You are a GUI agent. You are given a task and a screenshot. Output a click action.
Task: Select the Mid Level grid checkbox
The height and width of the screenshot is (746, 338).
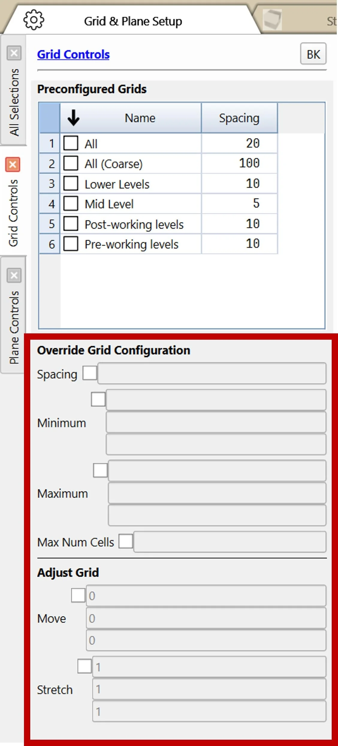pyautogui.click(x=71, y=203)
